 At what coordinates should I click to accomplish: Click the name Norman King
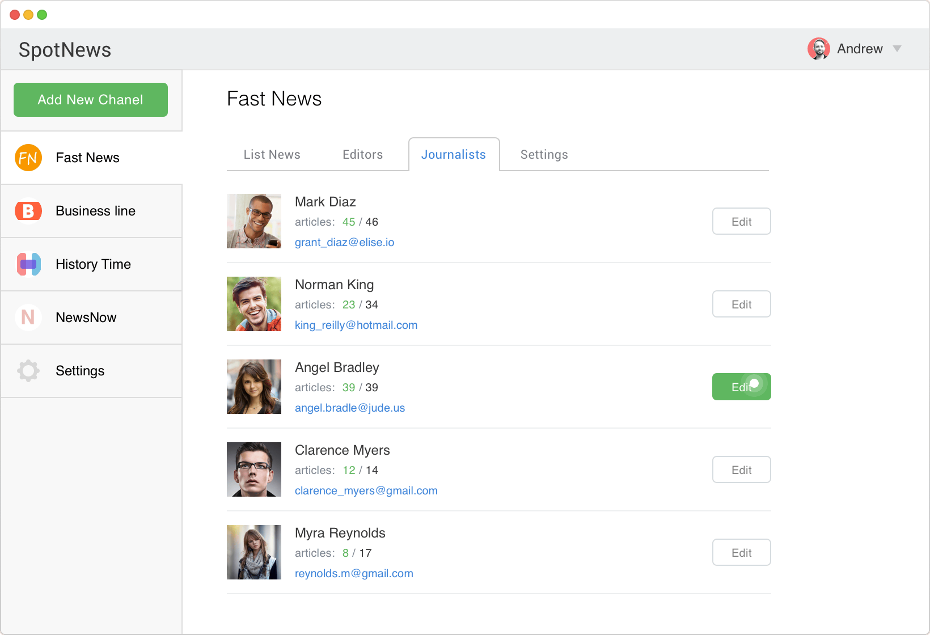(335, 285)
